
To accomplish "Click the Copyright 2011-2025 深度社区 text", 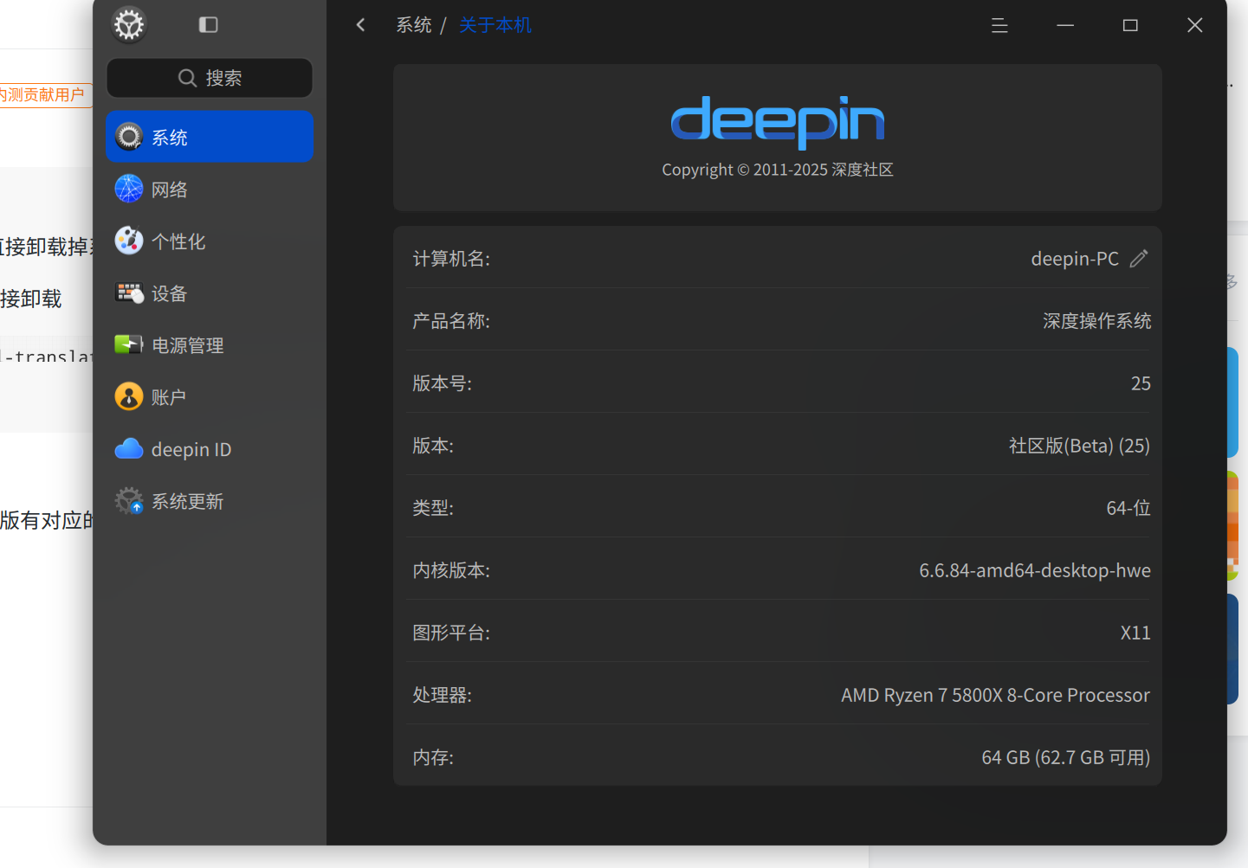I will point(778,170).
